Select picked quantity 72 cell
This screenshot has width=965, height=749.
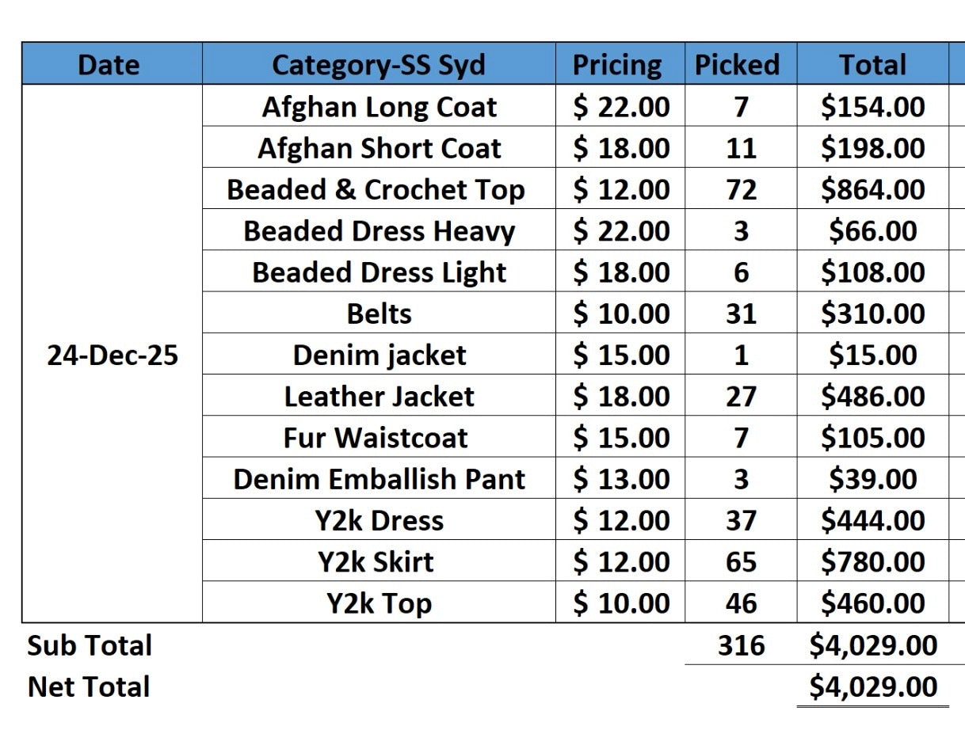click(x=741, y=190)
